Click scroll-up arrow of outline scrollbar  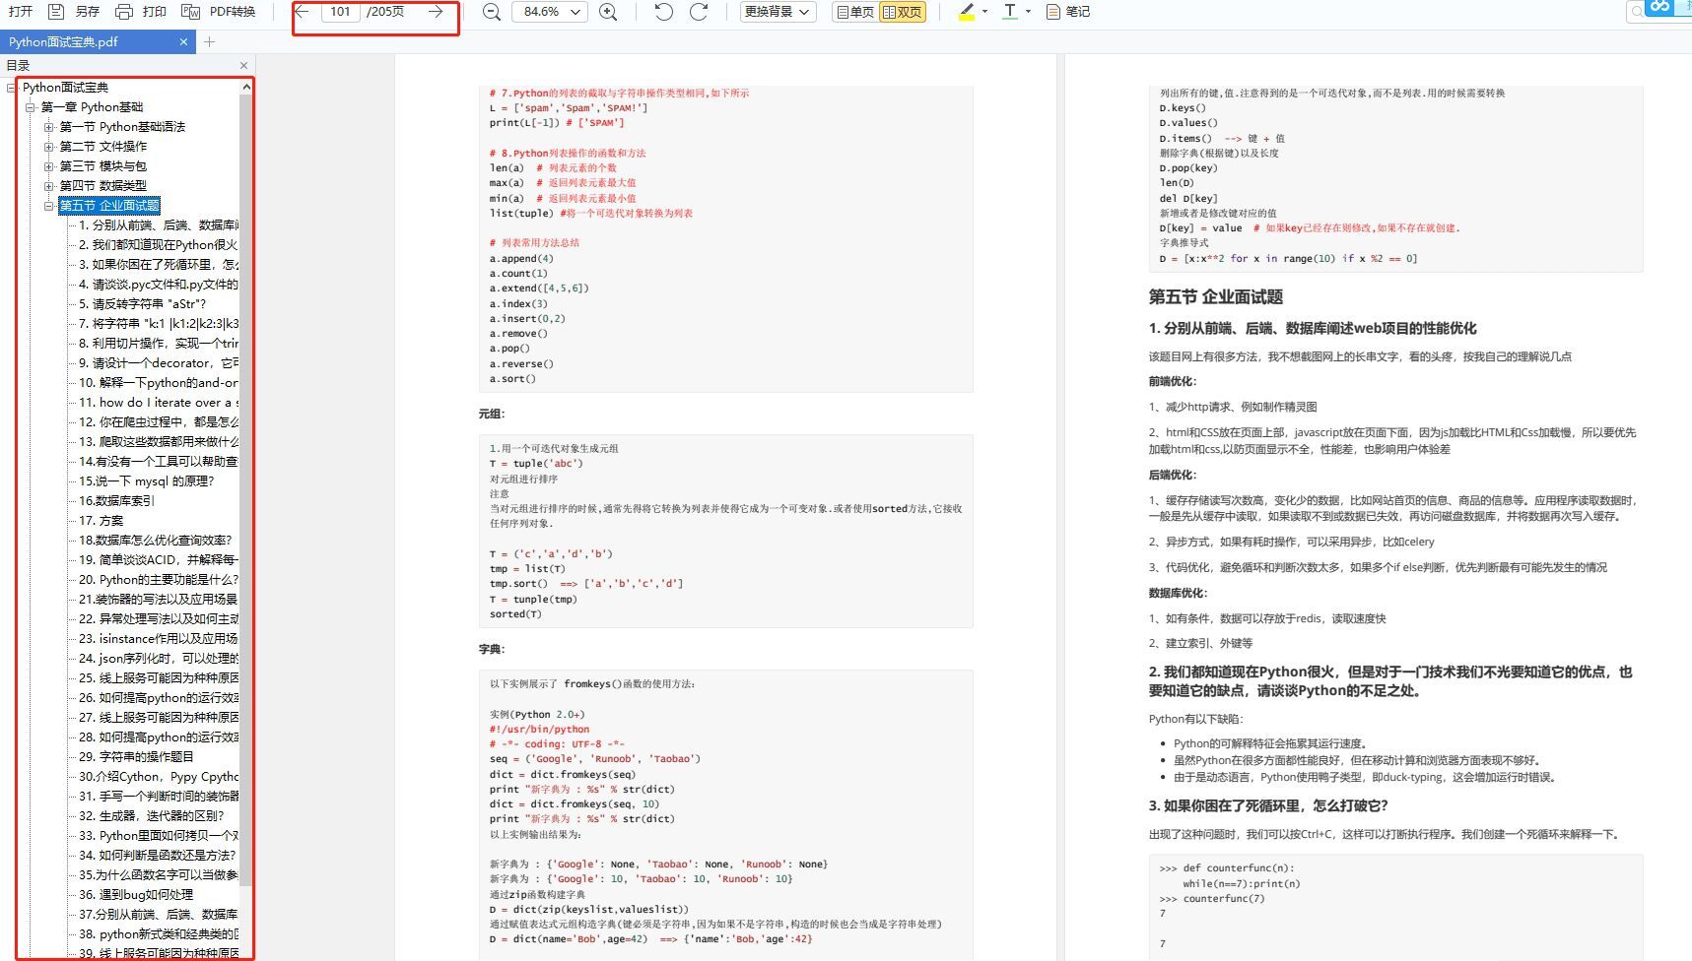click(x=246, y=88)
